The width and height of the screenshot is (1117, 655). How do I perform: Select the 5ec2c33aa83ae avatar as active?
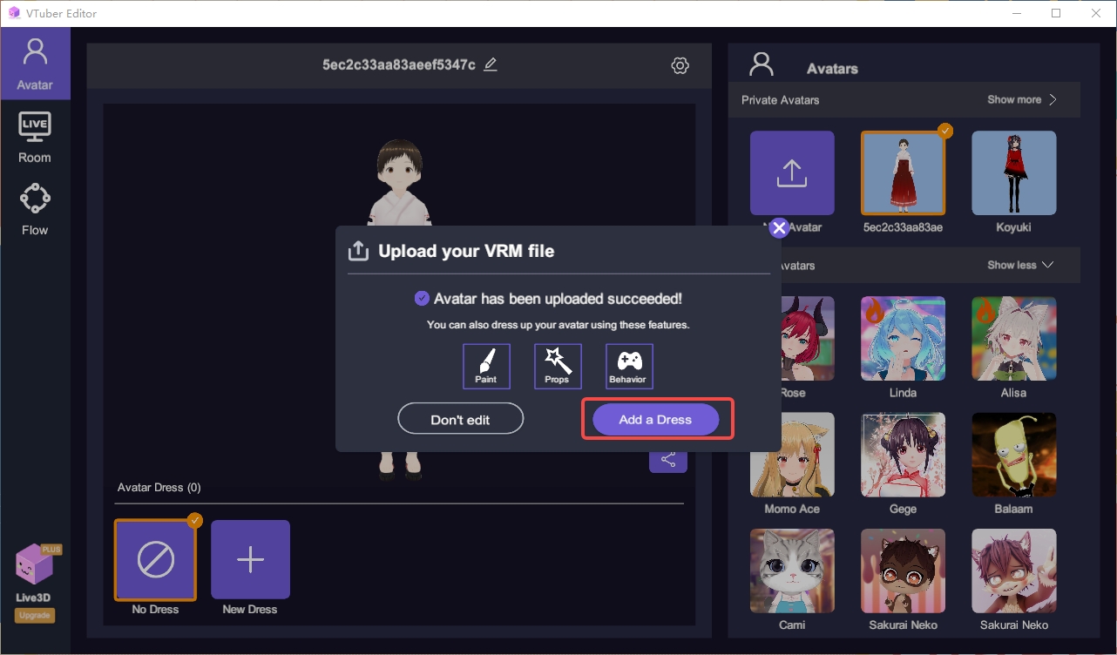click(903, 172)
